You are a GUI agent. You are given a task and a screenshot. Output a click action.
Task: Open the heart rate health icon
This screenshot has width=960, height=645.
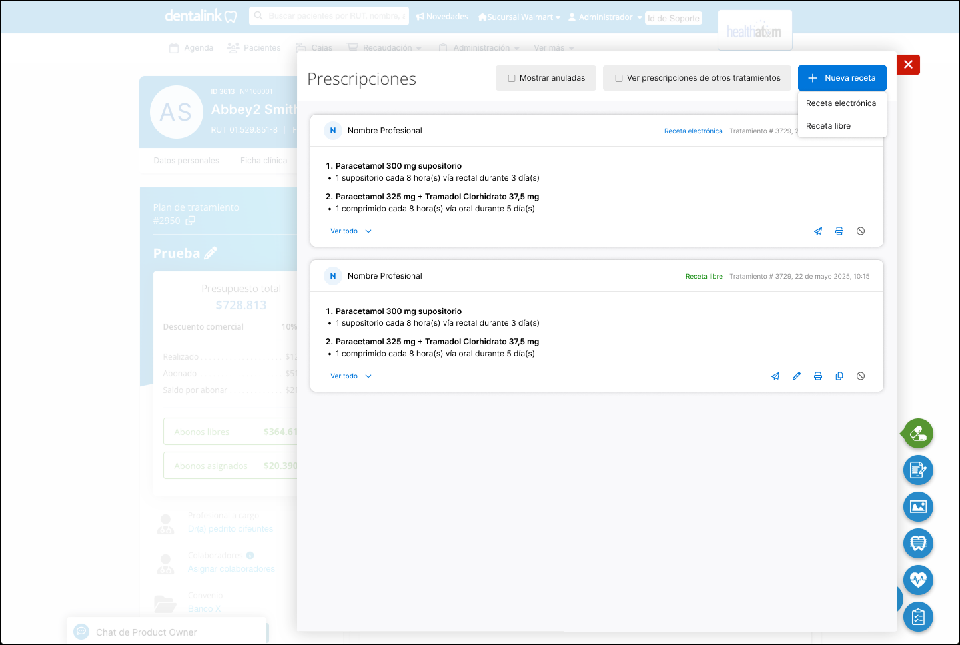(918, 580)
